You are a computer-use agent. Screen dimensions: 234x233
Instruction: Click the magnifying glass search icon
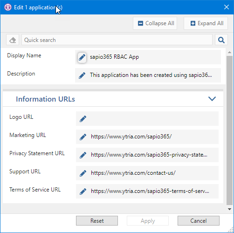click(221, 40)
